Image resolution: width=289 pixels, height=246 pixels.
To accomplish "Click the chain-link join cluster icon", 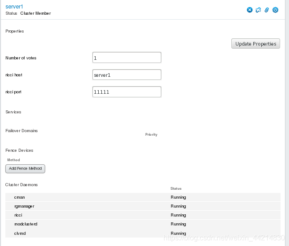I will 267,10.
